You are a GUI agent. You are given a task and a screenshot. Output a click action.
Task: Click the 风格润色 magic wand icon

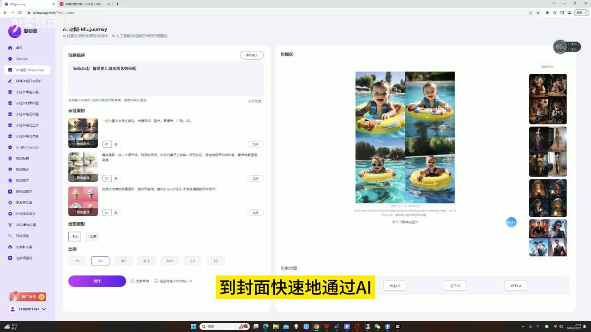pos(10,236)
